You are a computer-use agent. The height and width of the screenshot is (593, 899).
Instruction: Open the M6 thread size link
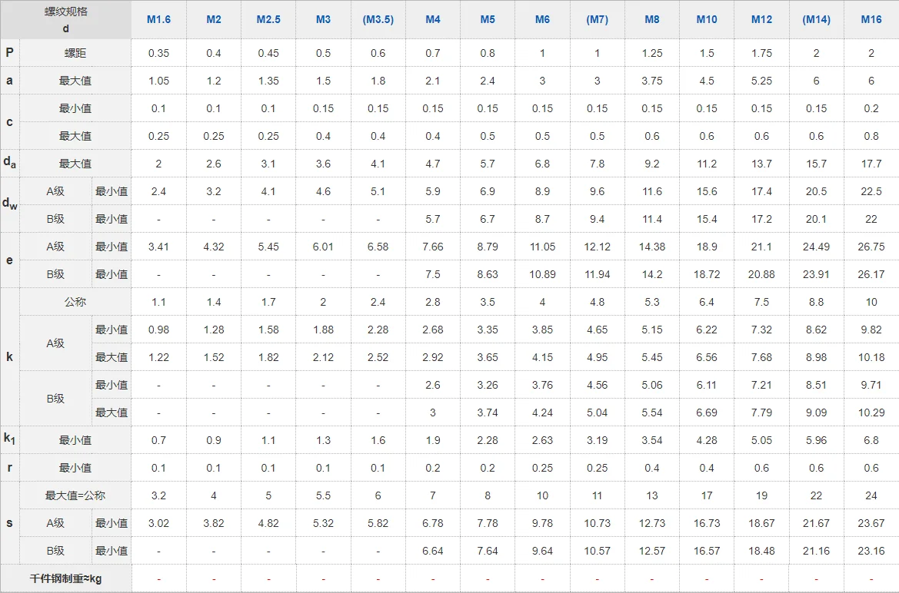pos(542,19)
